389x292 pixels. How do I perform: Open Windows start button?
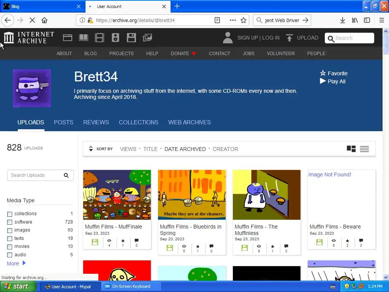click(x=18, y=286)
